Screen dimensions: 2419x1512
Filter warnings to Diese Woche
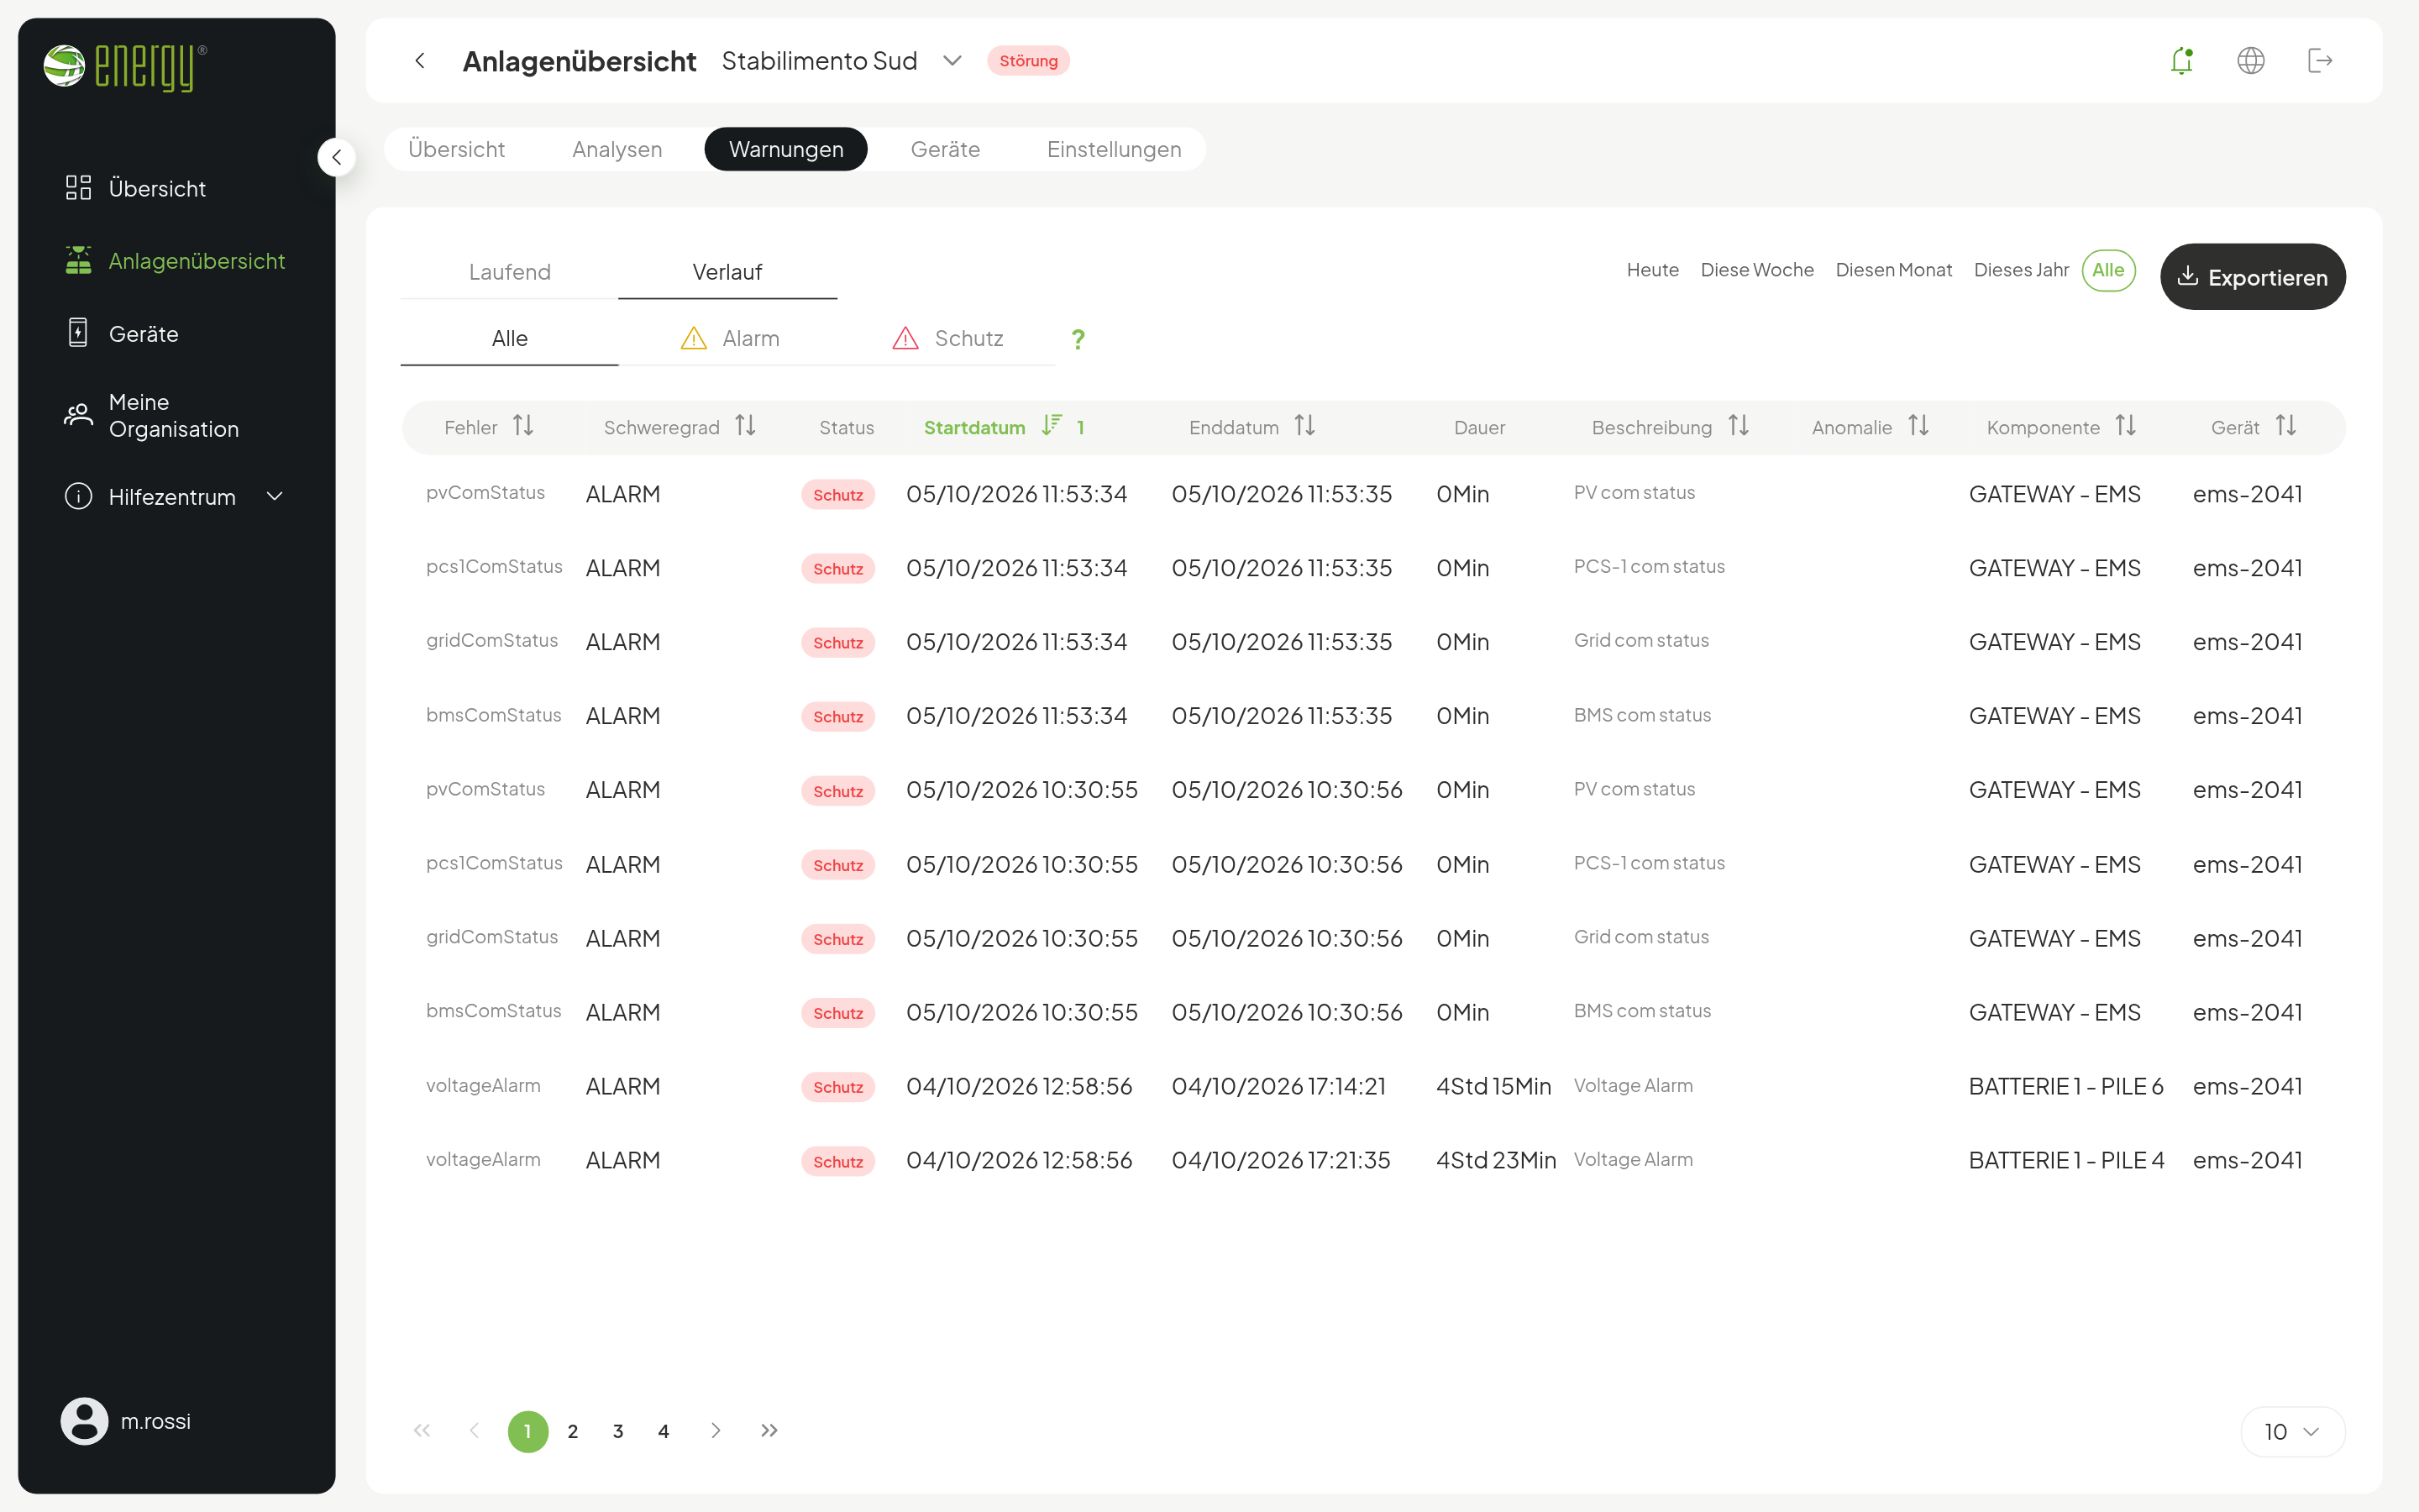(x=1756, y=270)
